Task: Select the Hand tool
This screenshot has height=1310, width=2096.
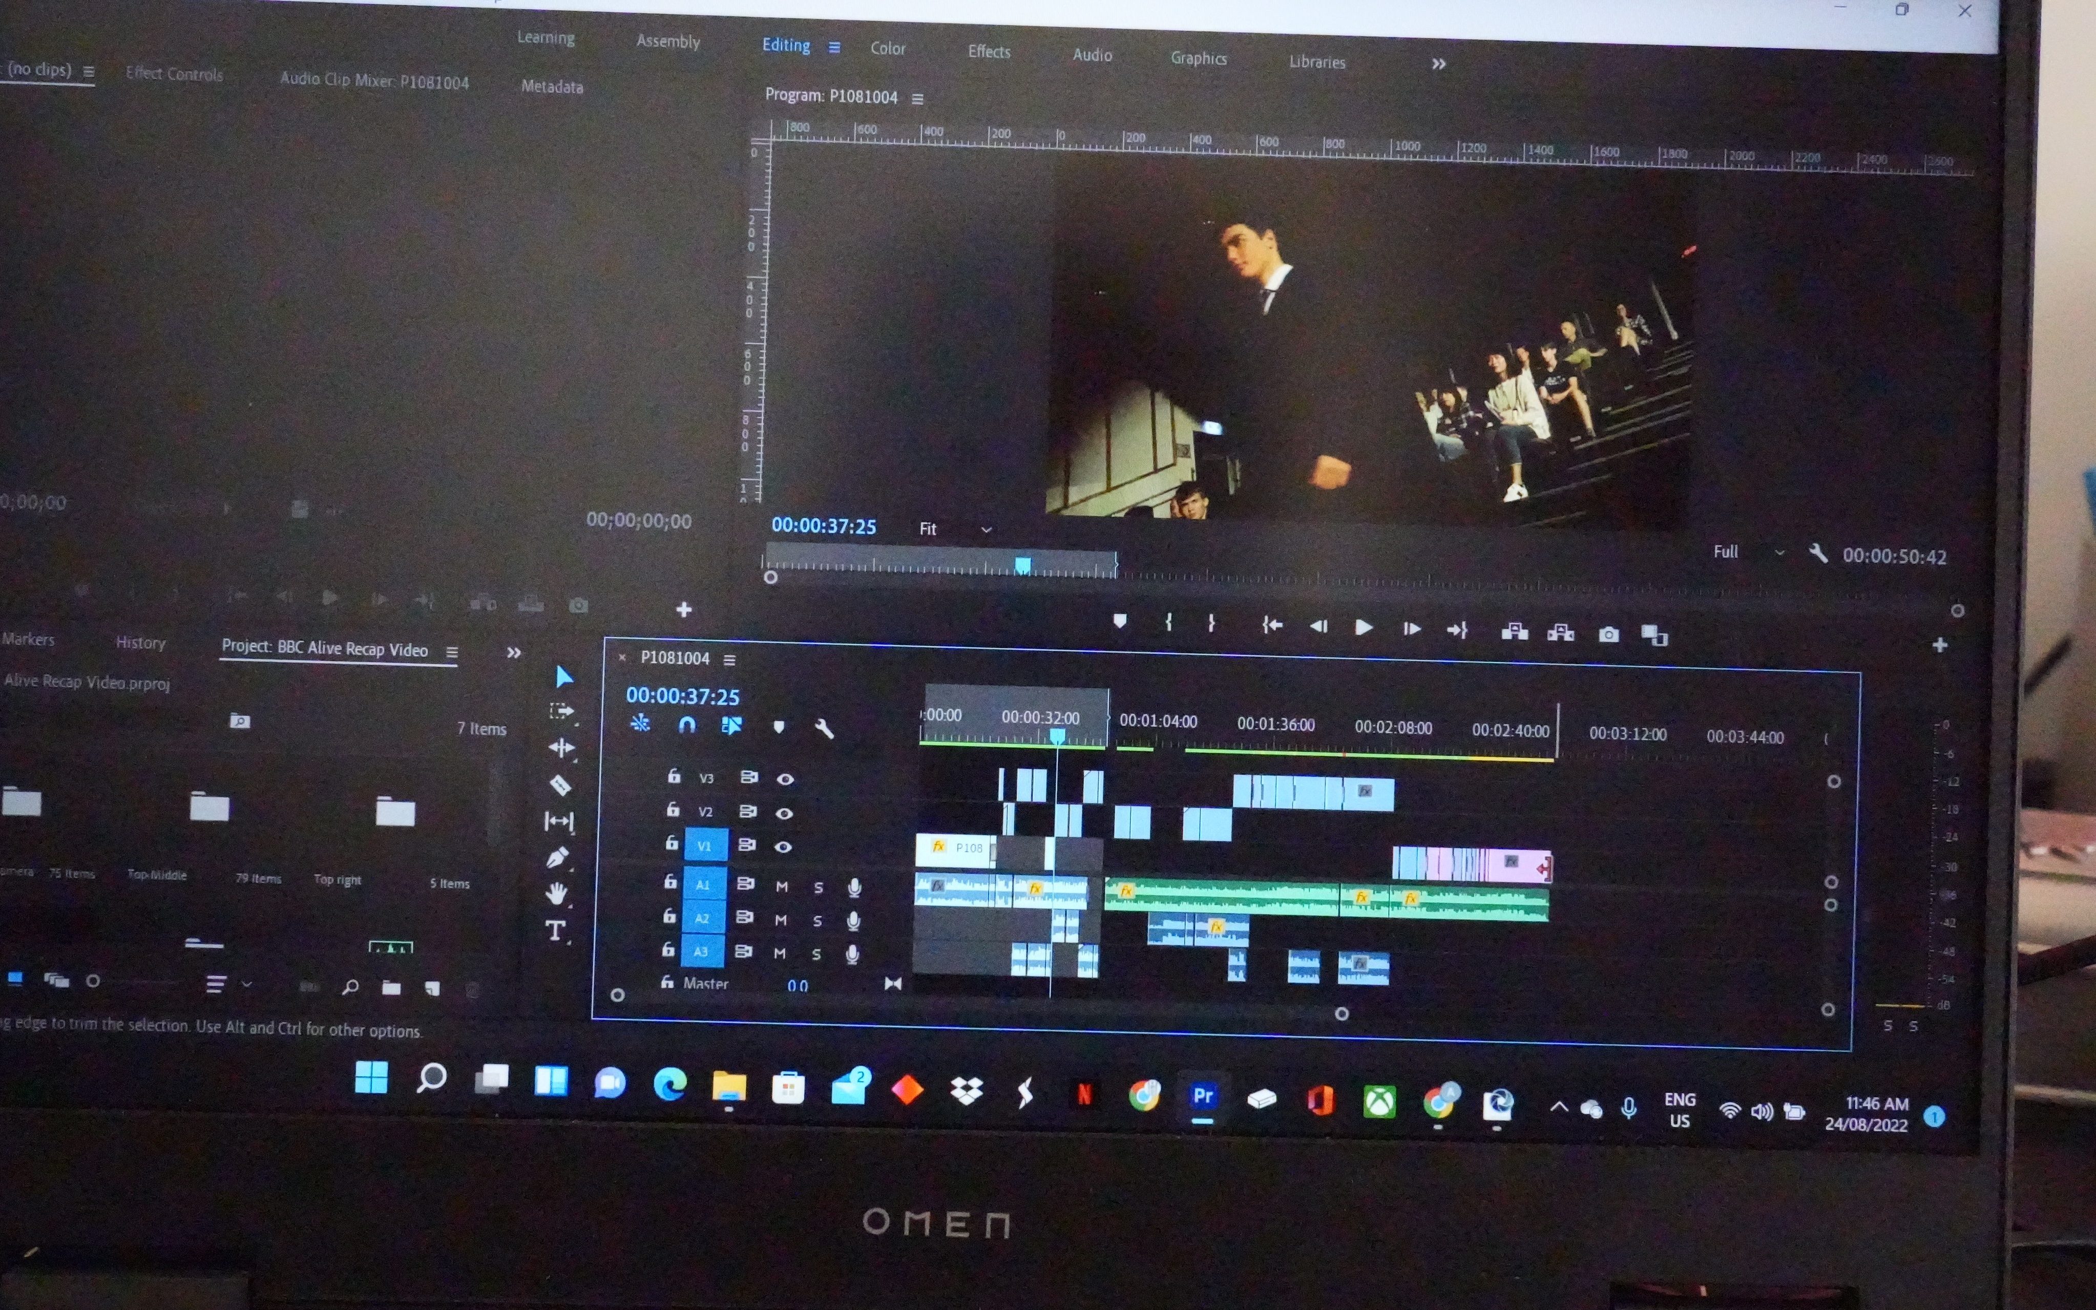Action: point(556,893)
